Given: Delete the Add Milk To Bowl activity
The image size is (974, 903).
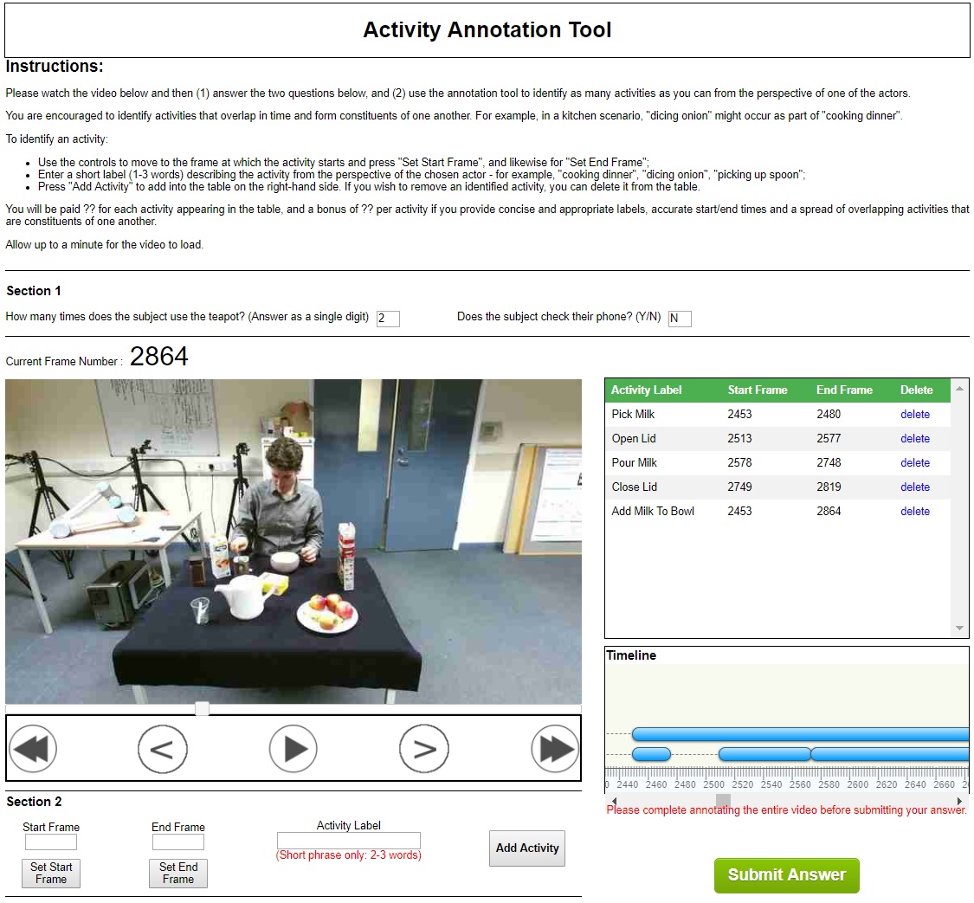Looking at the screenshot, I should pyautogui.click(x=914, y=512).
